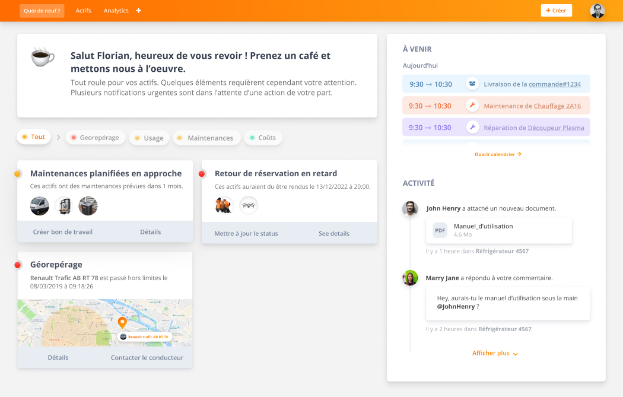Open the Analytics section
The width and height of the screenshot is (623, 397).
click(x=115, y=10)
